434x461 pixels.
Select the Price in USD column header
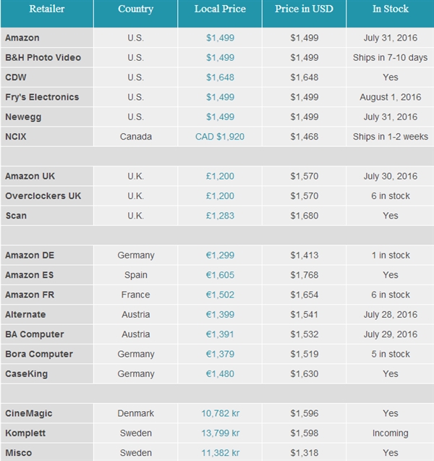tap(304, 9)
